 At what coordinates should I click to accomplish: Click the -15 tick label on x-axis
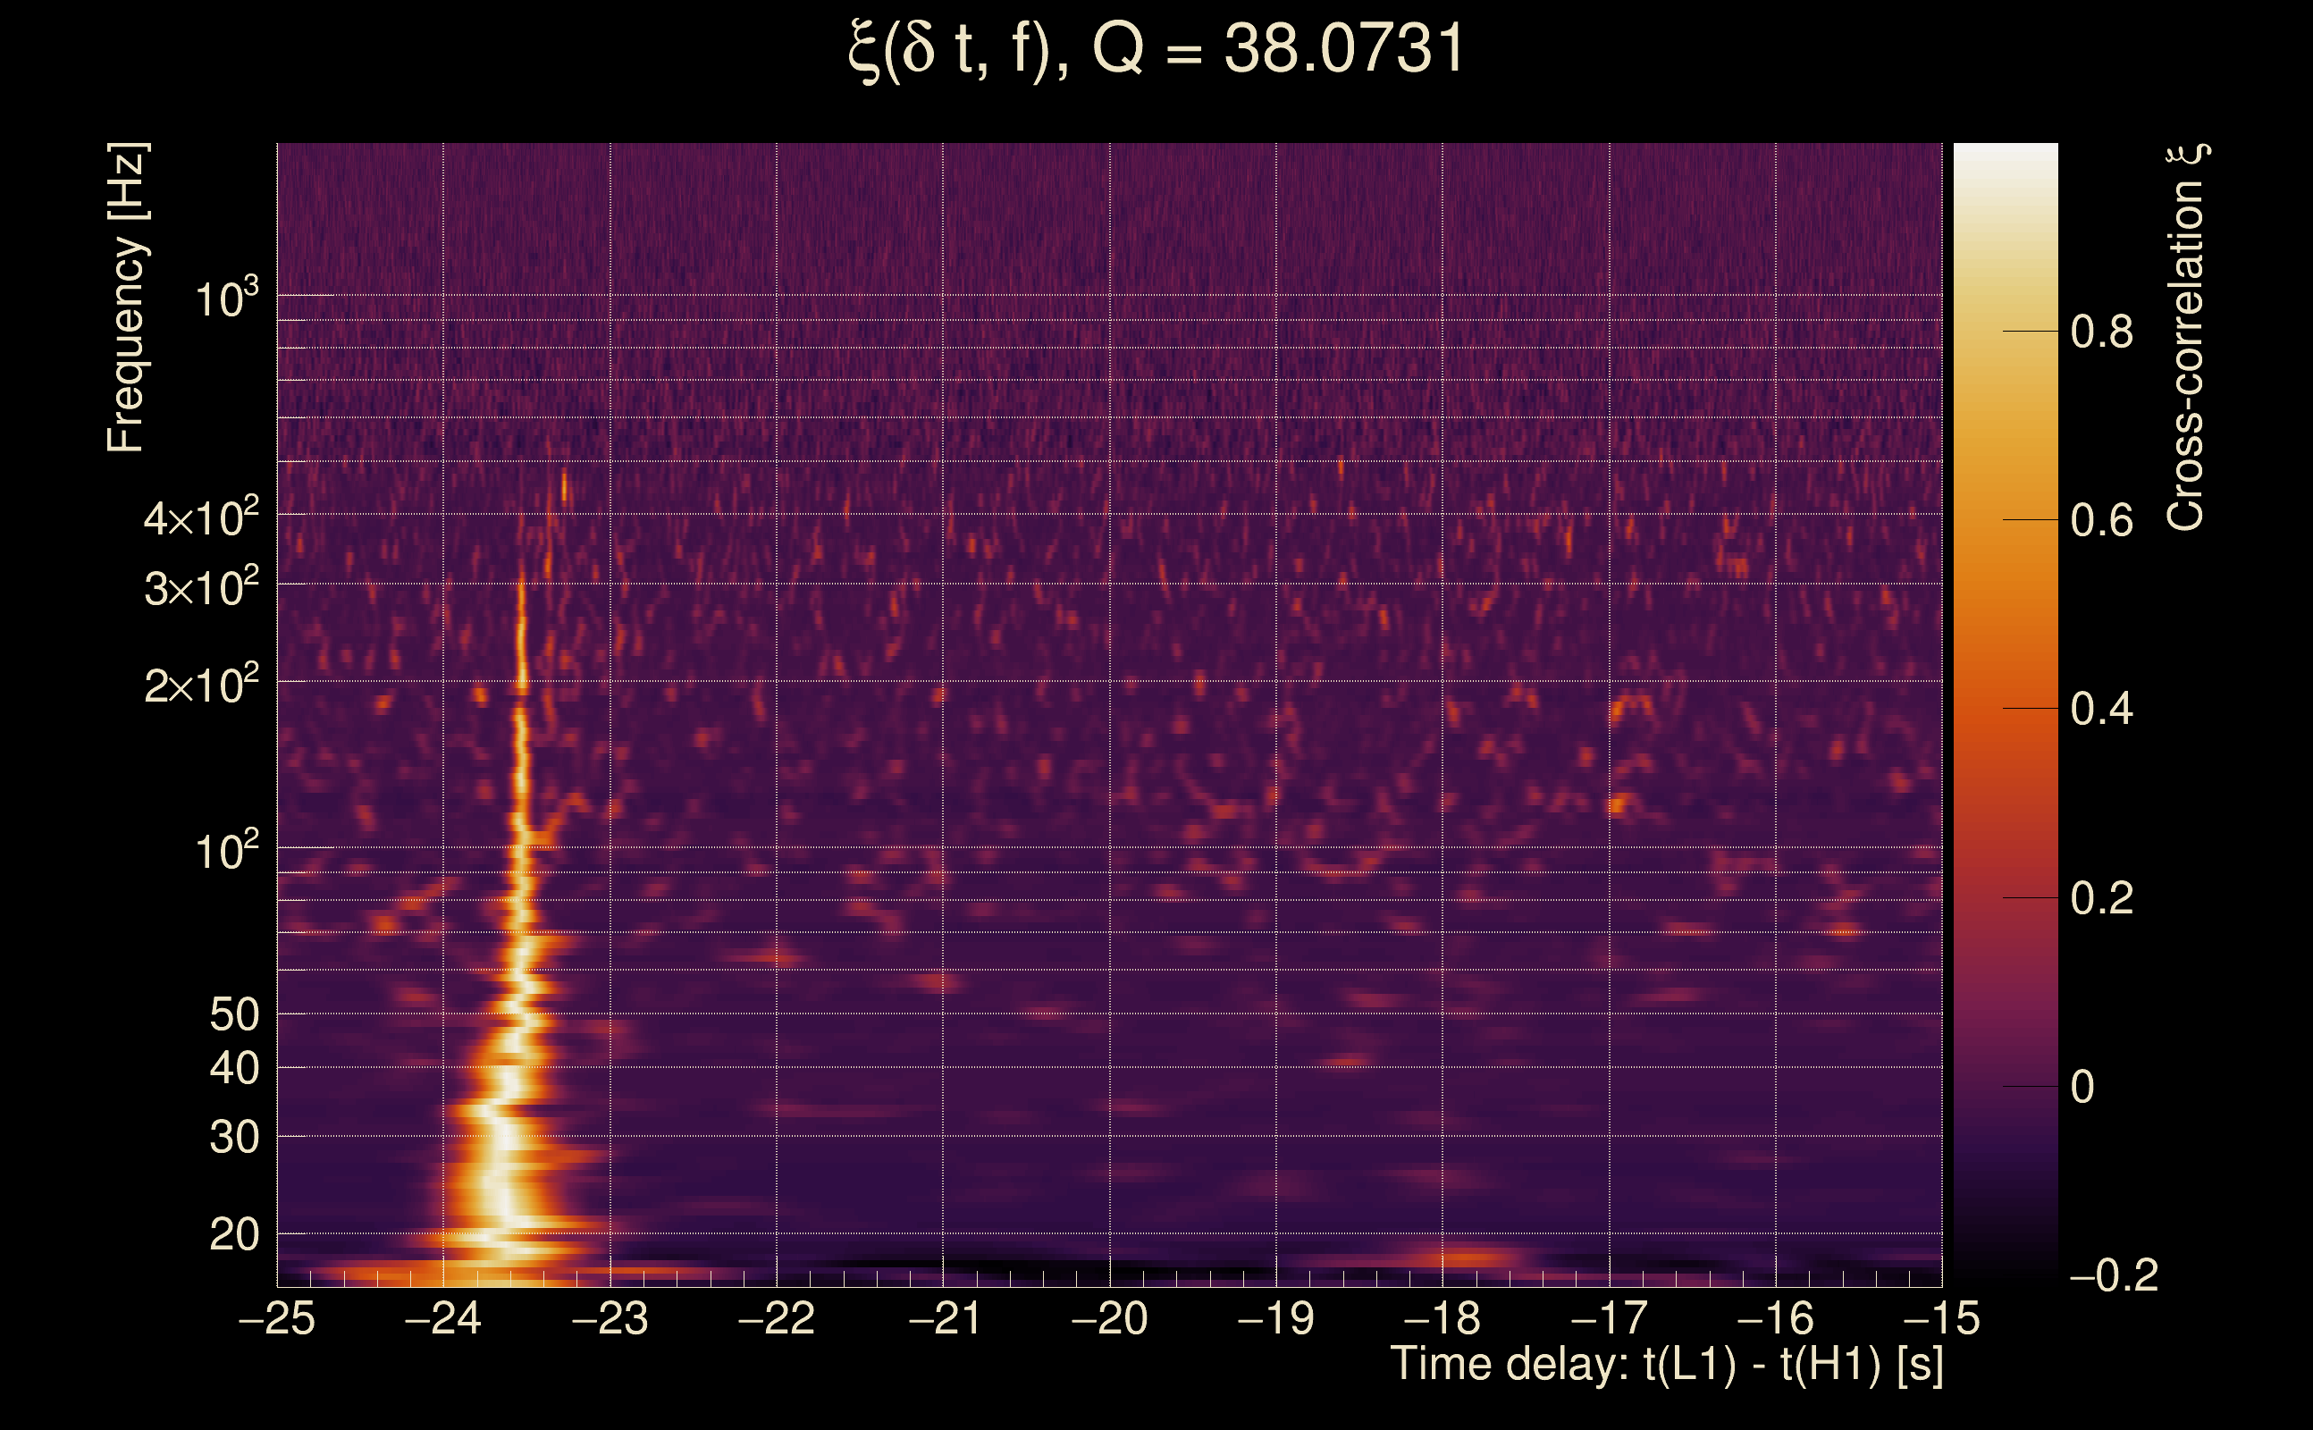1940,1318
